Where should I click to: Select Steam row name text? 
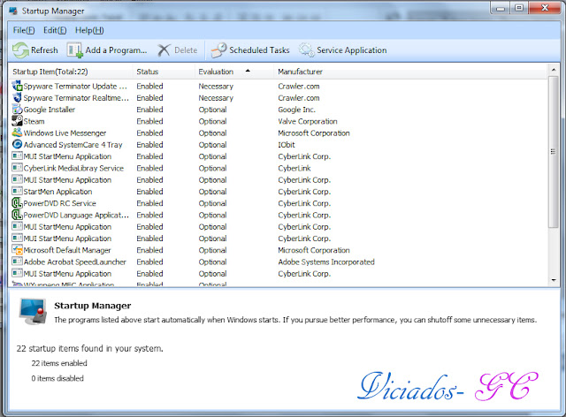34,121
